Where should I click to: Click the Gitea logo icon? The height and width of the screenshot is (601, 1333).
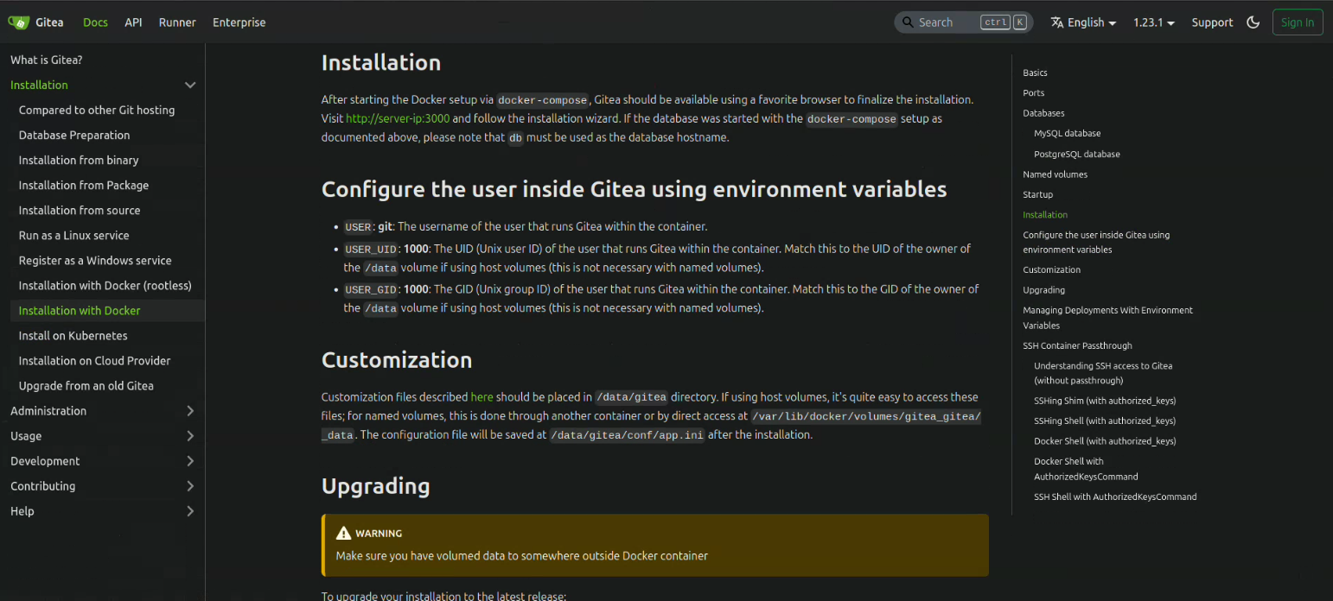19,22
